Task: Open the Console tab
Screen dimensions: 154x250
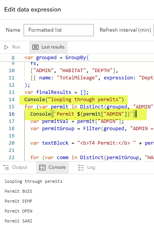Action: [53, 168]
